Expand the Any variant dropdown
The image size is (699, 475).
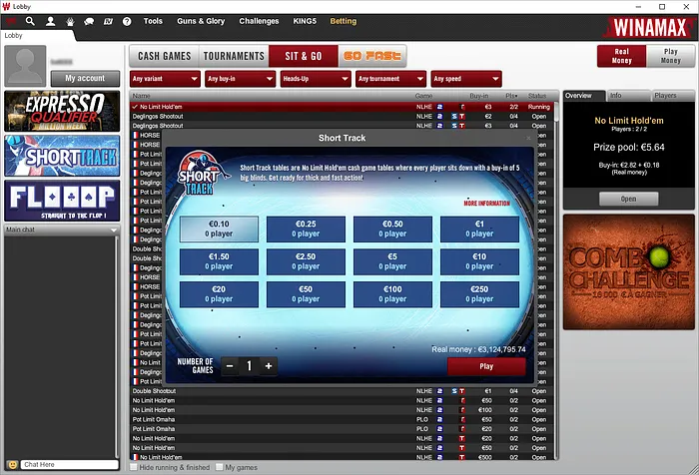pyautogui.click(x=165, y=79)
